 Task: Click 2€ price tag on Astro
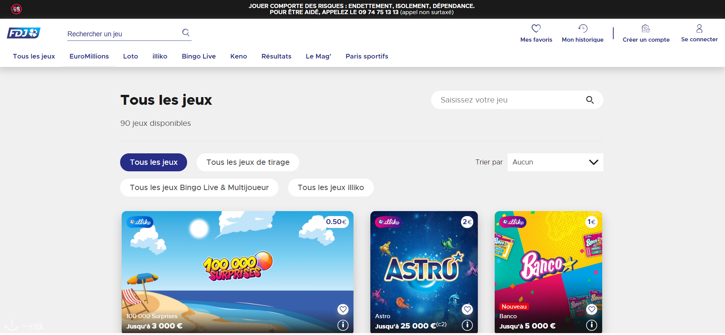(x=467, y=222)
